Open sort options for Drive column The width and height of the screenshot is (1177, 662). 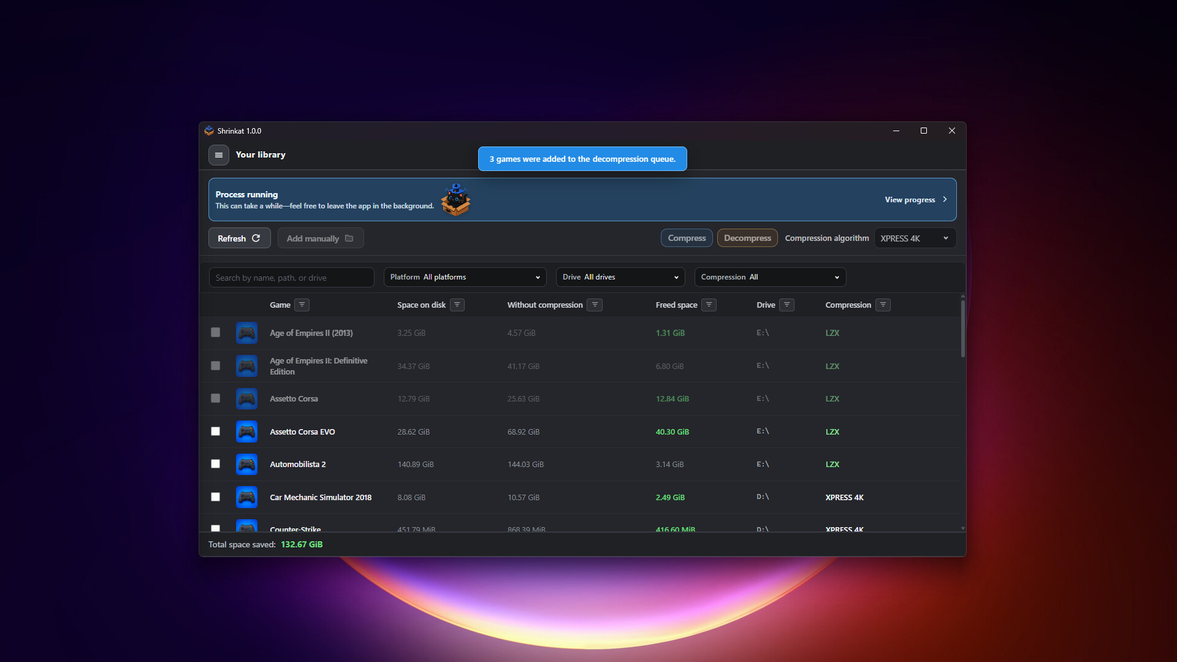point(787,305)
